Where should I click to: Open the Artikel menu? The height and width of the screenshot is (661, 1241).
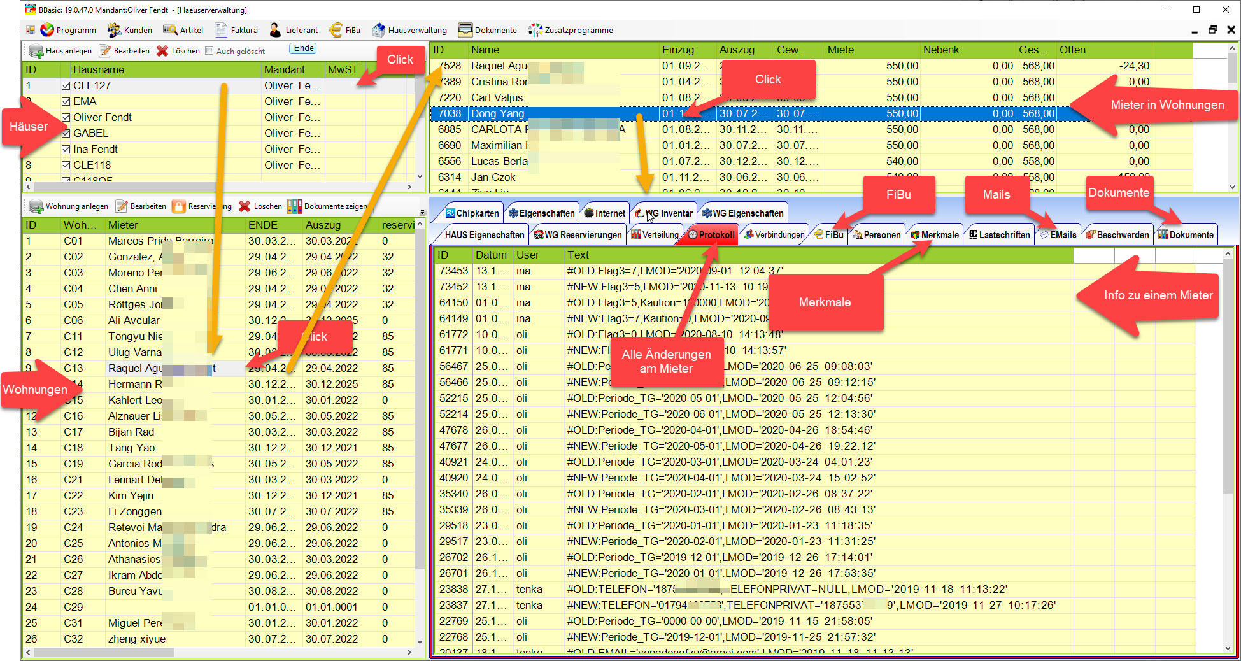[183, 30]
